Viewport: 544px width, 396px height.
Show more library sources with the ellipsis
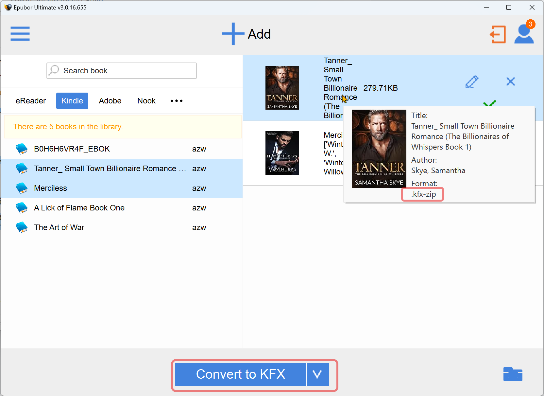pyautogui.click(x=177, y=101)
